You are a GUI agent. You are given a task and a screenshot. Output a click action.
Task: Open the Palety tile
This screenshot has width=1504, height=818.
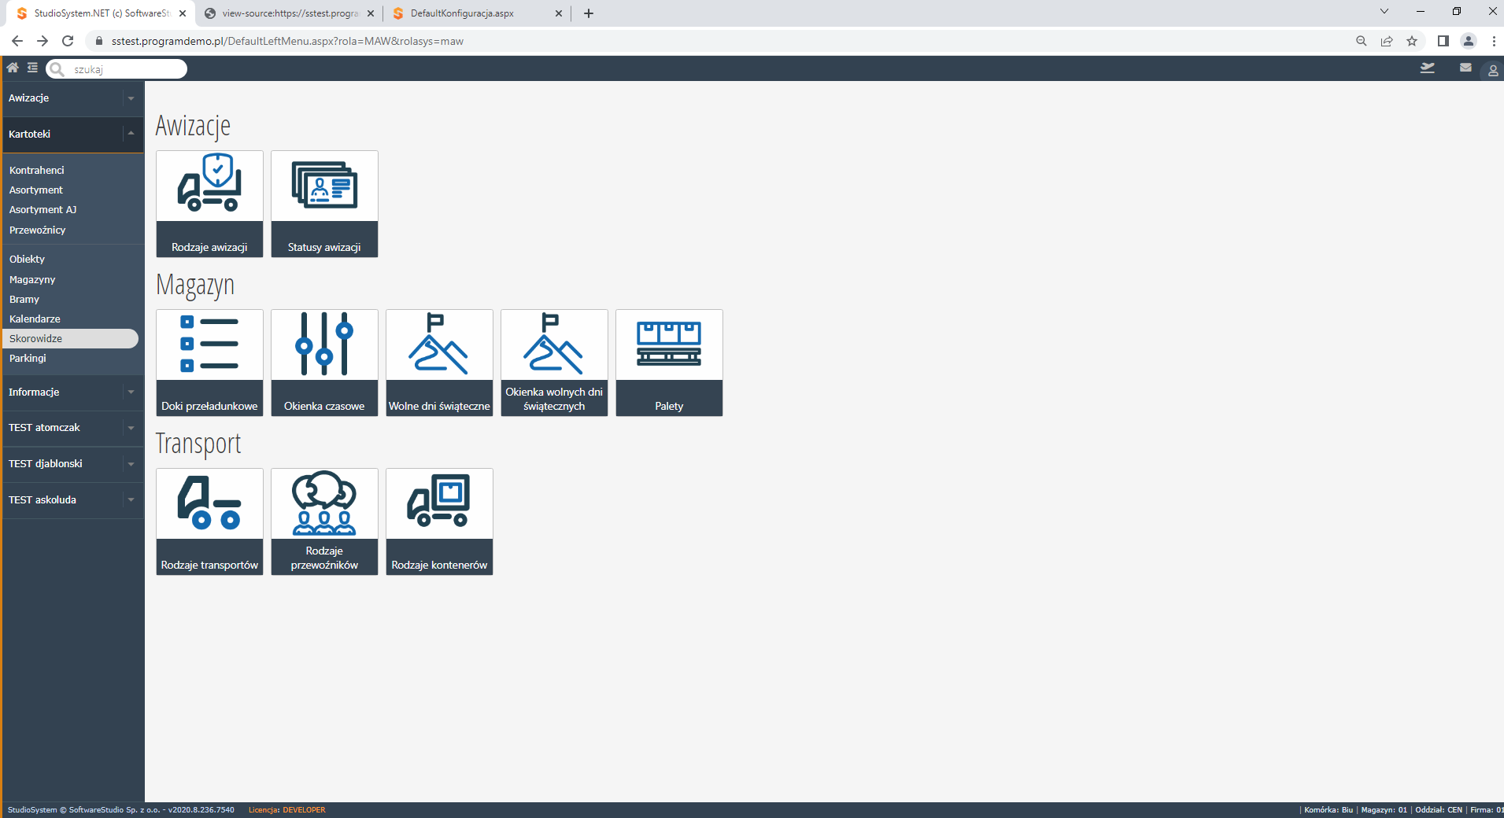669,363
